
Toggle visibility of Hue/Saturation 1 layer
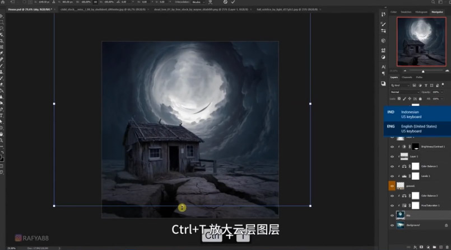click(392, 205)
